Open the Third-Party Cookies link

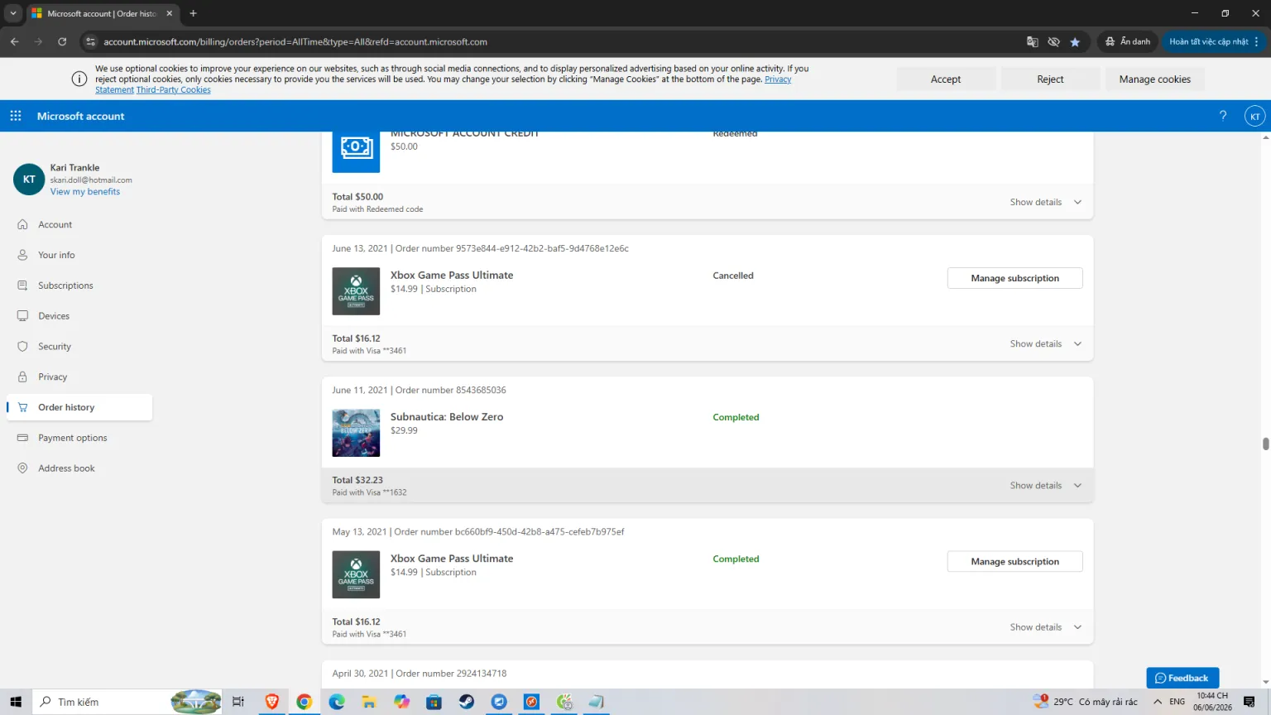(174, 90)
